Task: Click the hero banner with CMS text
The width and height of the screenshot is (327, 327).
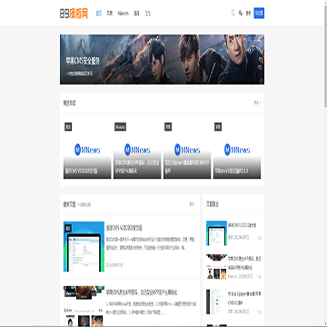Action: pos(162,59)
